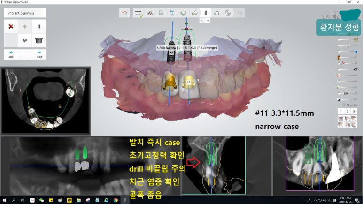Open File Explorer from the taskbar

[78, 200]
